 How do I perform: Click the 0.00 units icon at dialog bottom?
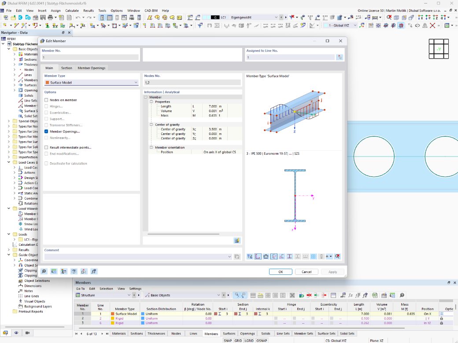[x=54, y=272]
